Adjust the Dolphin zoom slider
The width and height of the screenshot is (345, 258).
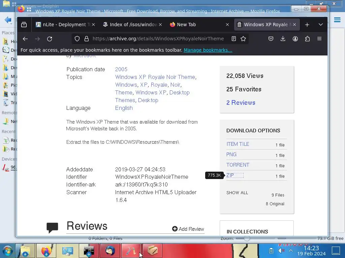tap(247, 238)
